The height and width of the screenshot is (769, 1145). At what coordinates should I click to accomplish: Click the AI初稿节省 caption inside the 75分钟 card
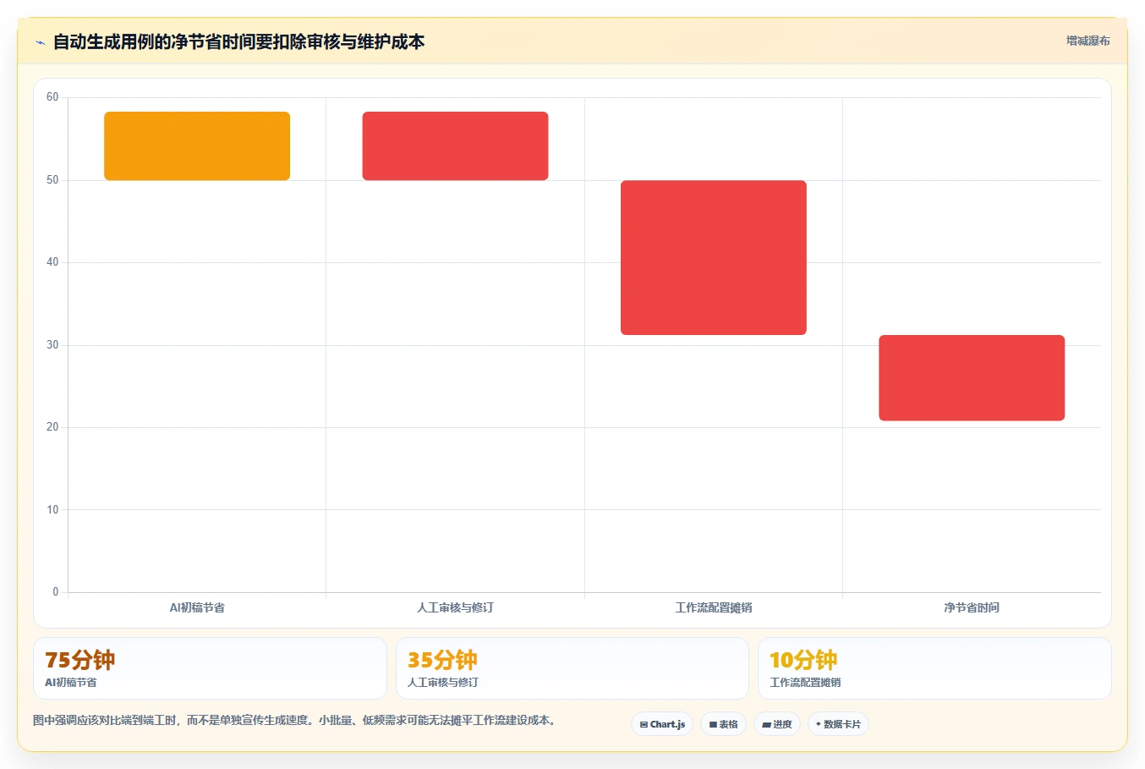70,683
